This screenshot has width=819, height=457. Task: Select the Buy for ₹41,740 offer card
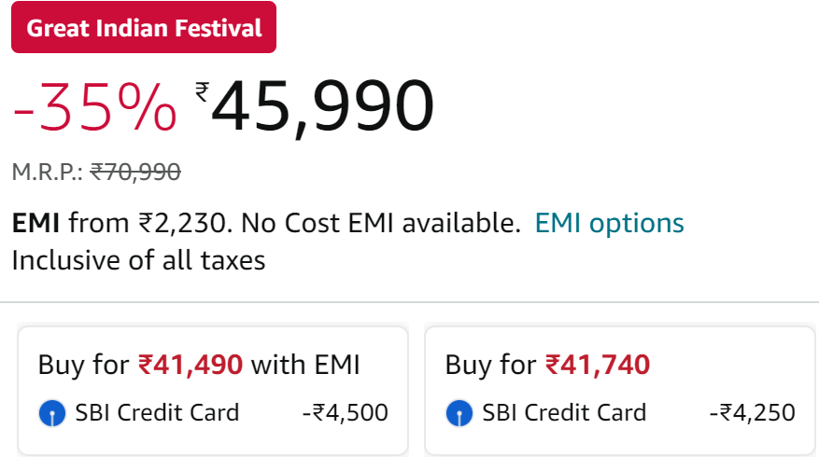coord(620,392)
